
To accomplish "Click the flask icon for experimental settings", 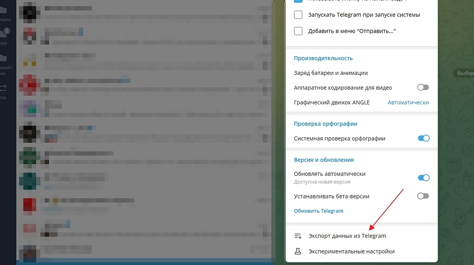I will coord(298,251).
